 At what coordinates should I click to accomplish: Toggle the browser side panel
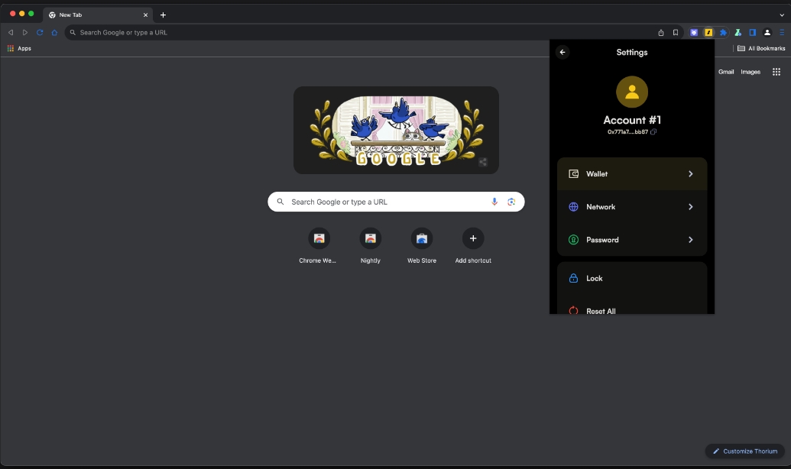[x=753, y=32]
